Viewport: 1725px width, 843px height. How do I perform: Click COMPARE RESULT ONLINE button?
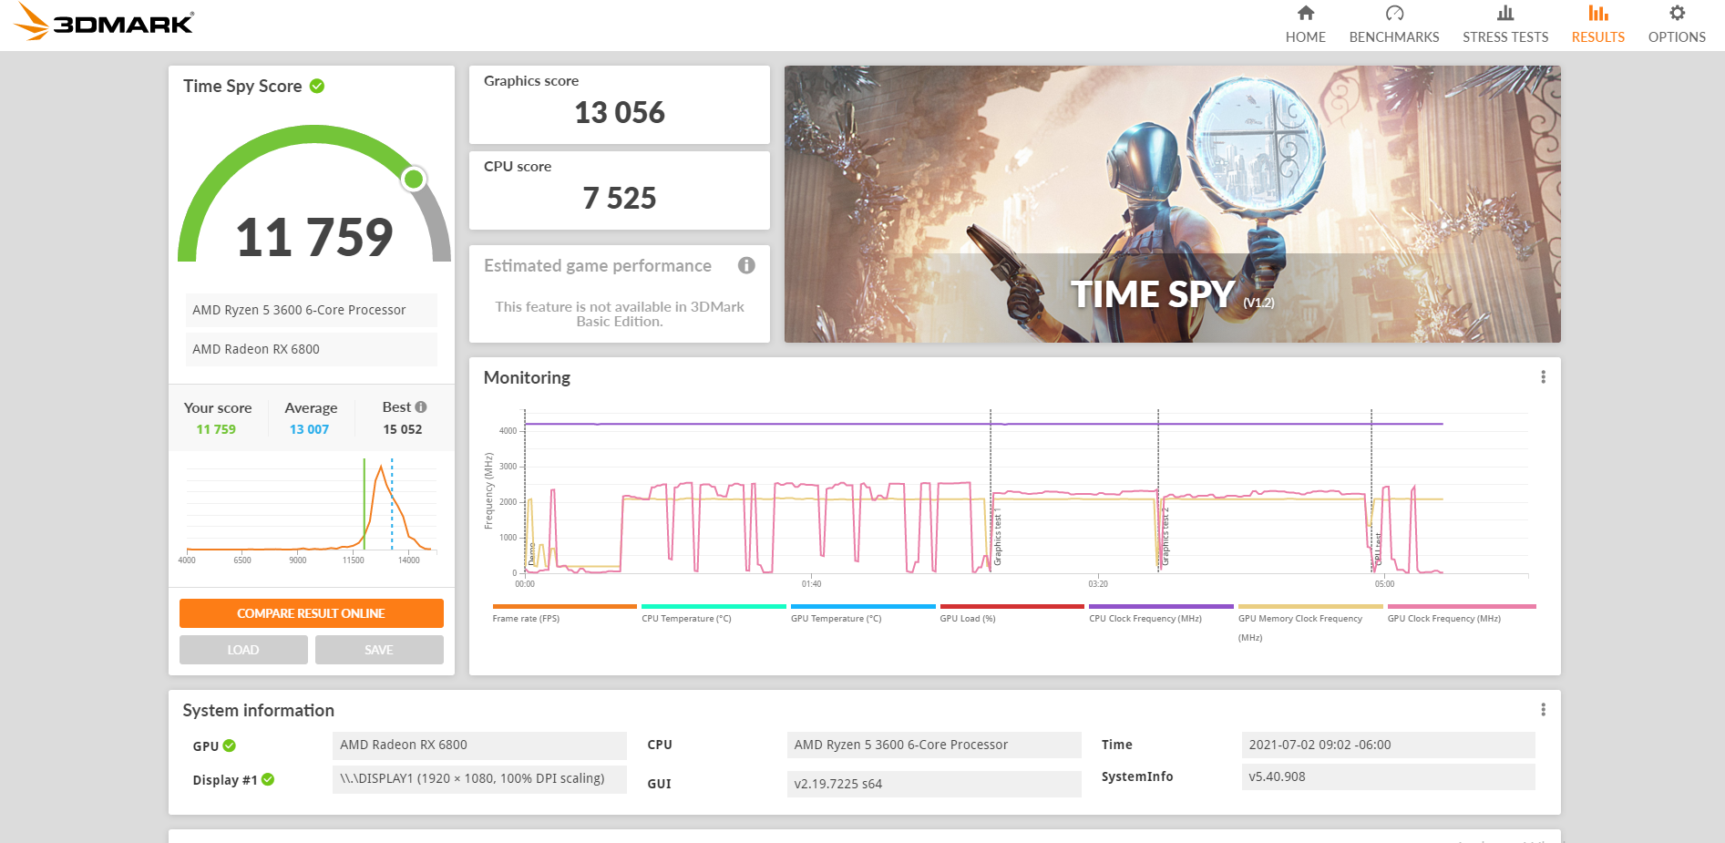point(312,613)
